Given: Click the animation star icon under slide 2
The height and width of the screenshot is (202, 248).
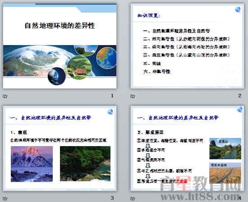Looking at the screenshot, I should tap(133, 96).
